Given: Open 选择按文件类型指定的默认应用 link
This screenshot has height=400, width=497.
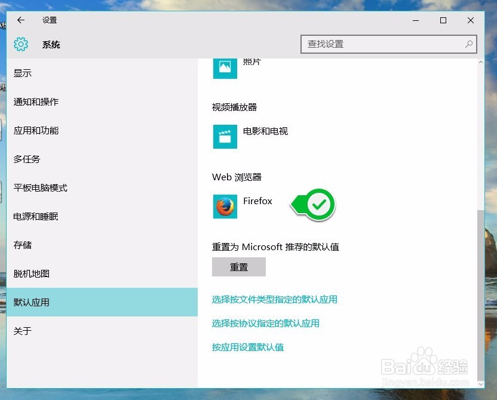Looking at the screenshot, I should pyautogui.click(x=275, y=299).
